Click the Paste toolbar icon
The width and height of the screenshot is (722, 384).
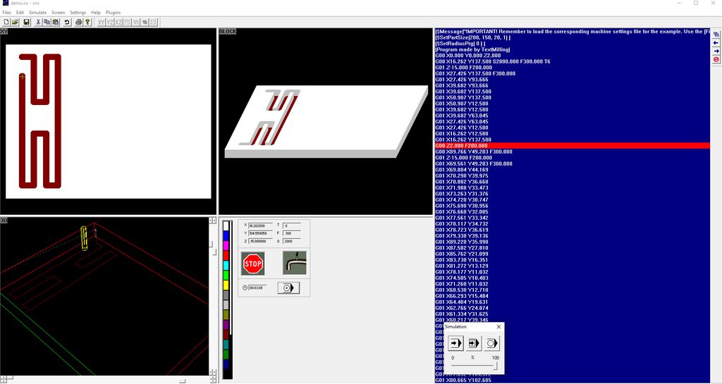pyautogui.click(x=56, y=22)
